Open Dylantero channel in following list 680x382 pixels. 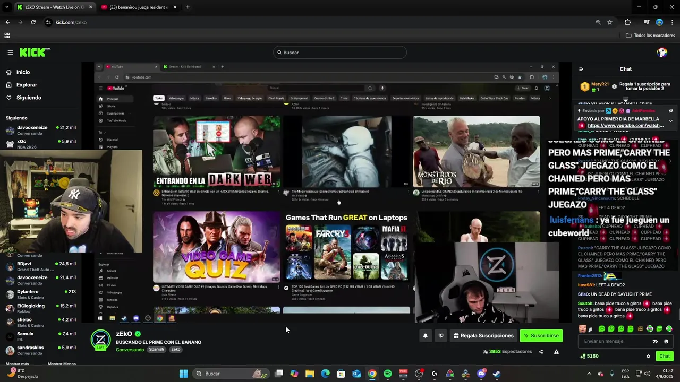click(40, 294)
